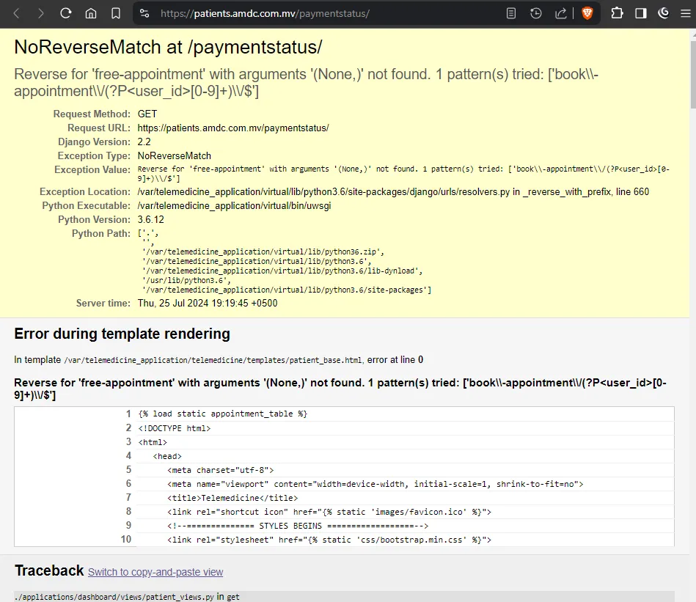The height and width of the screenshot is (602, 696).
Task: Open site settings icon in address bar
Action: 144,13
